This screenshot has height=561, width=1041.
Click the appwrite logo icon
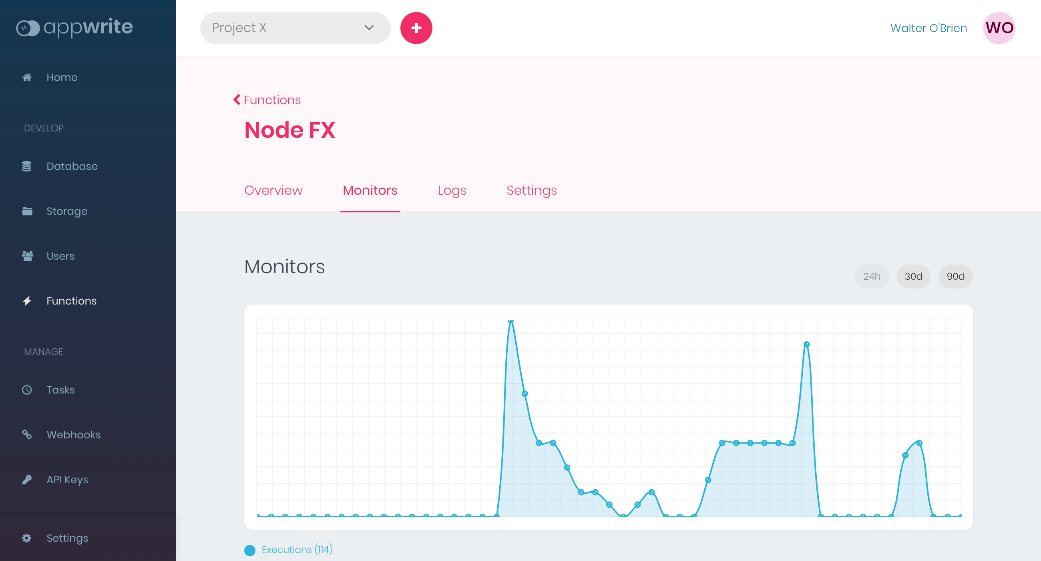[28, 28]
